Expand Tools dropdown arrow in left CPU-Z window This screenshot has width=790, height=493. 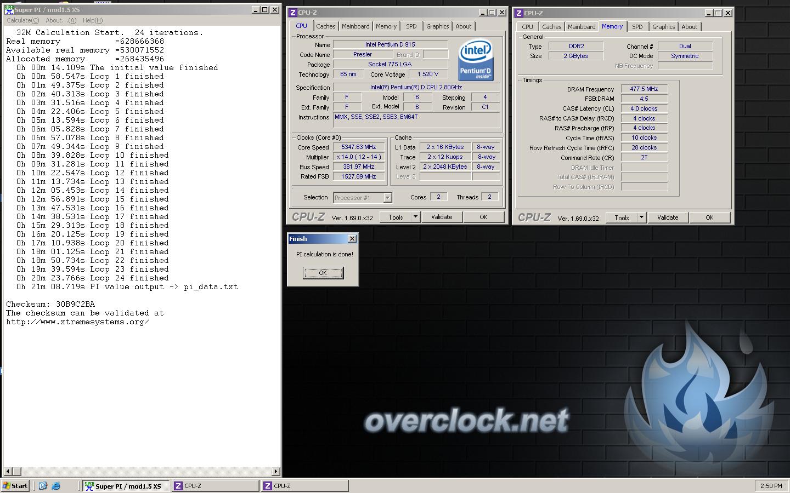click(415, 217)
